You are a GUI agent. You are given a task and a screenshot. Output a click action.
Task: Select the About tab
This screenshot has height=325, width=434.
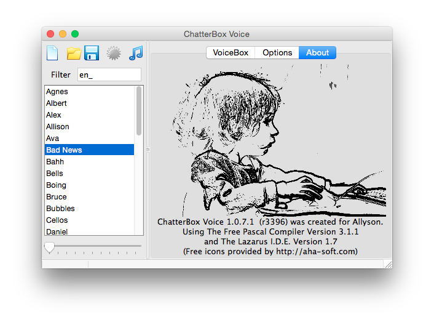(x=317, y=52)
